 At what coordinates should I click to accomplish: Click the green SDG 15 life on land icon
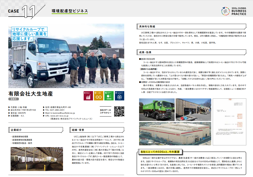pyautogui.click(x=109, y=96)
